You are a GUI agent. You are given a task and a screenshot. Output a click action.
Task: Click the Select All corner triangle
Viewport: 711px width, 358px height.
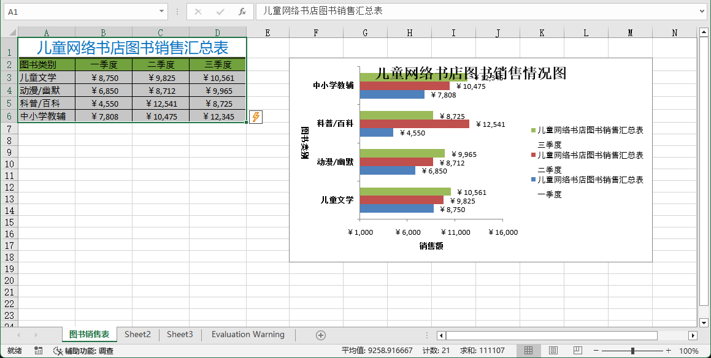9,32
